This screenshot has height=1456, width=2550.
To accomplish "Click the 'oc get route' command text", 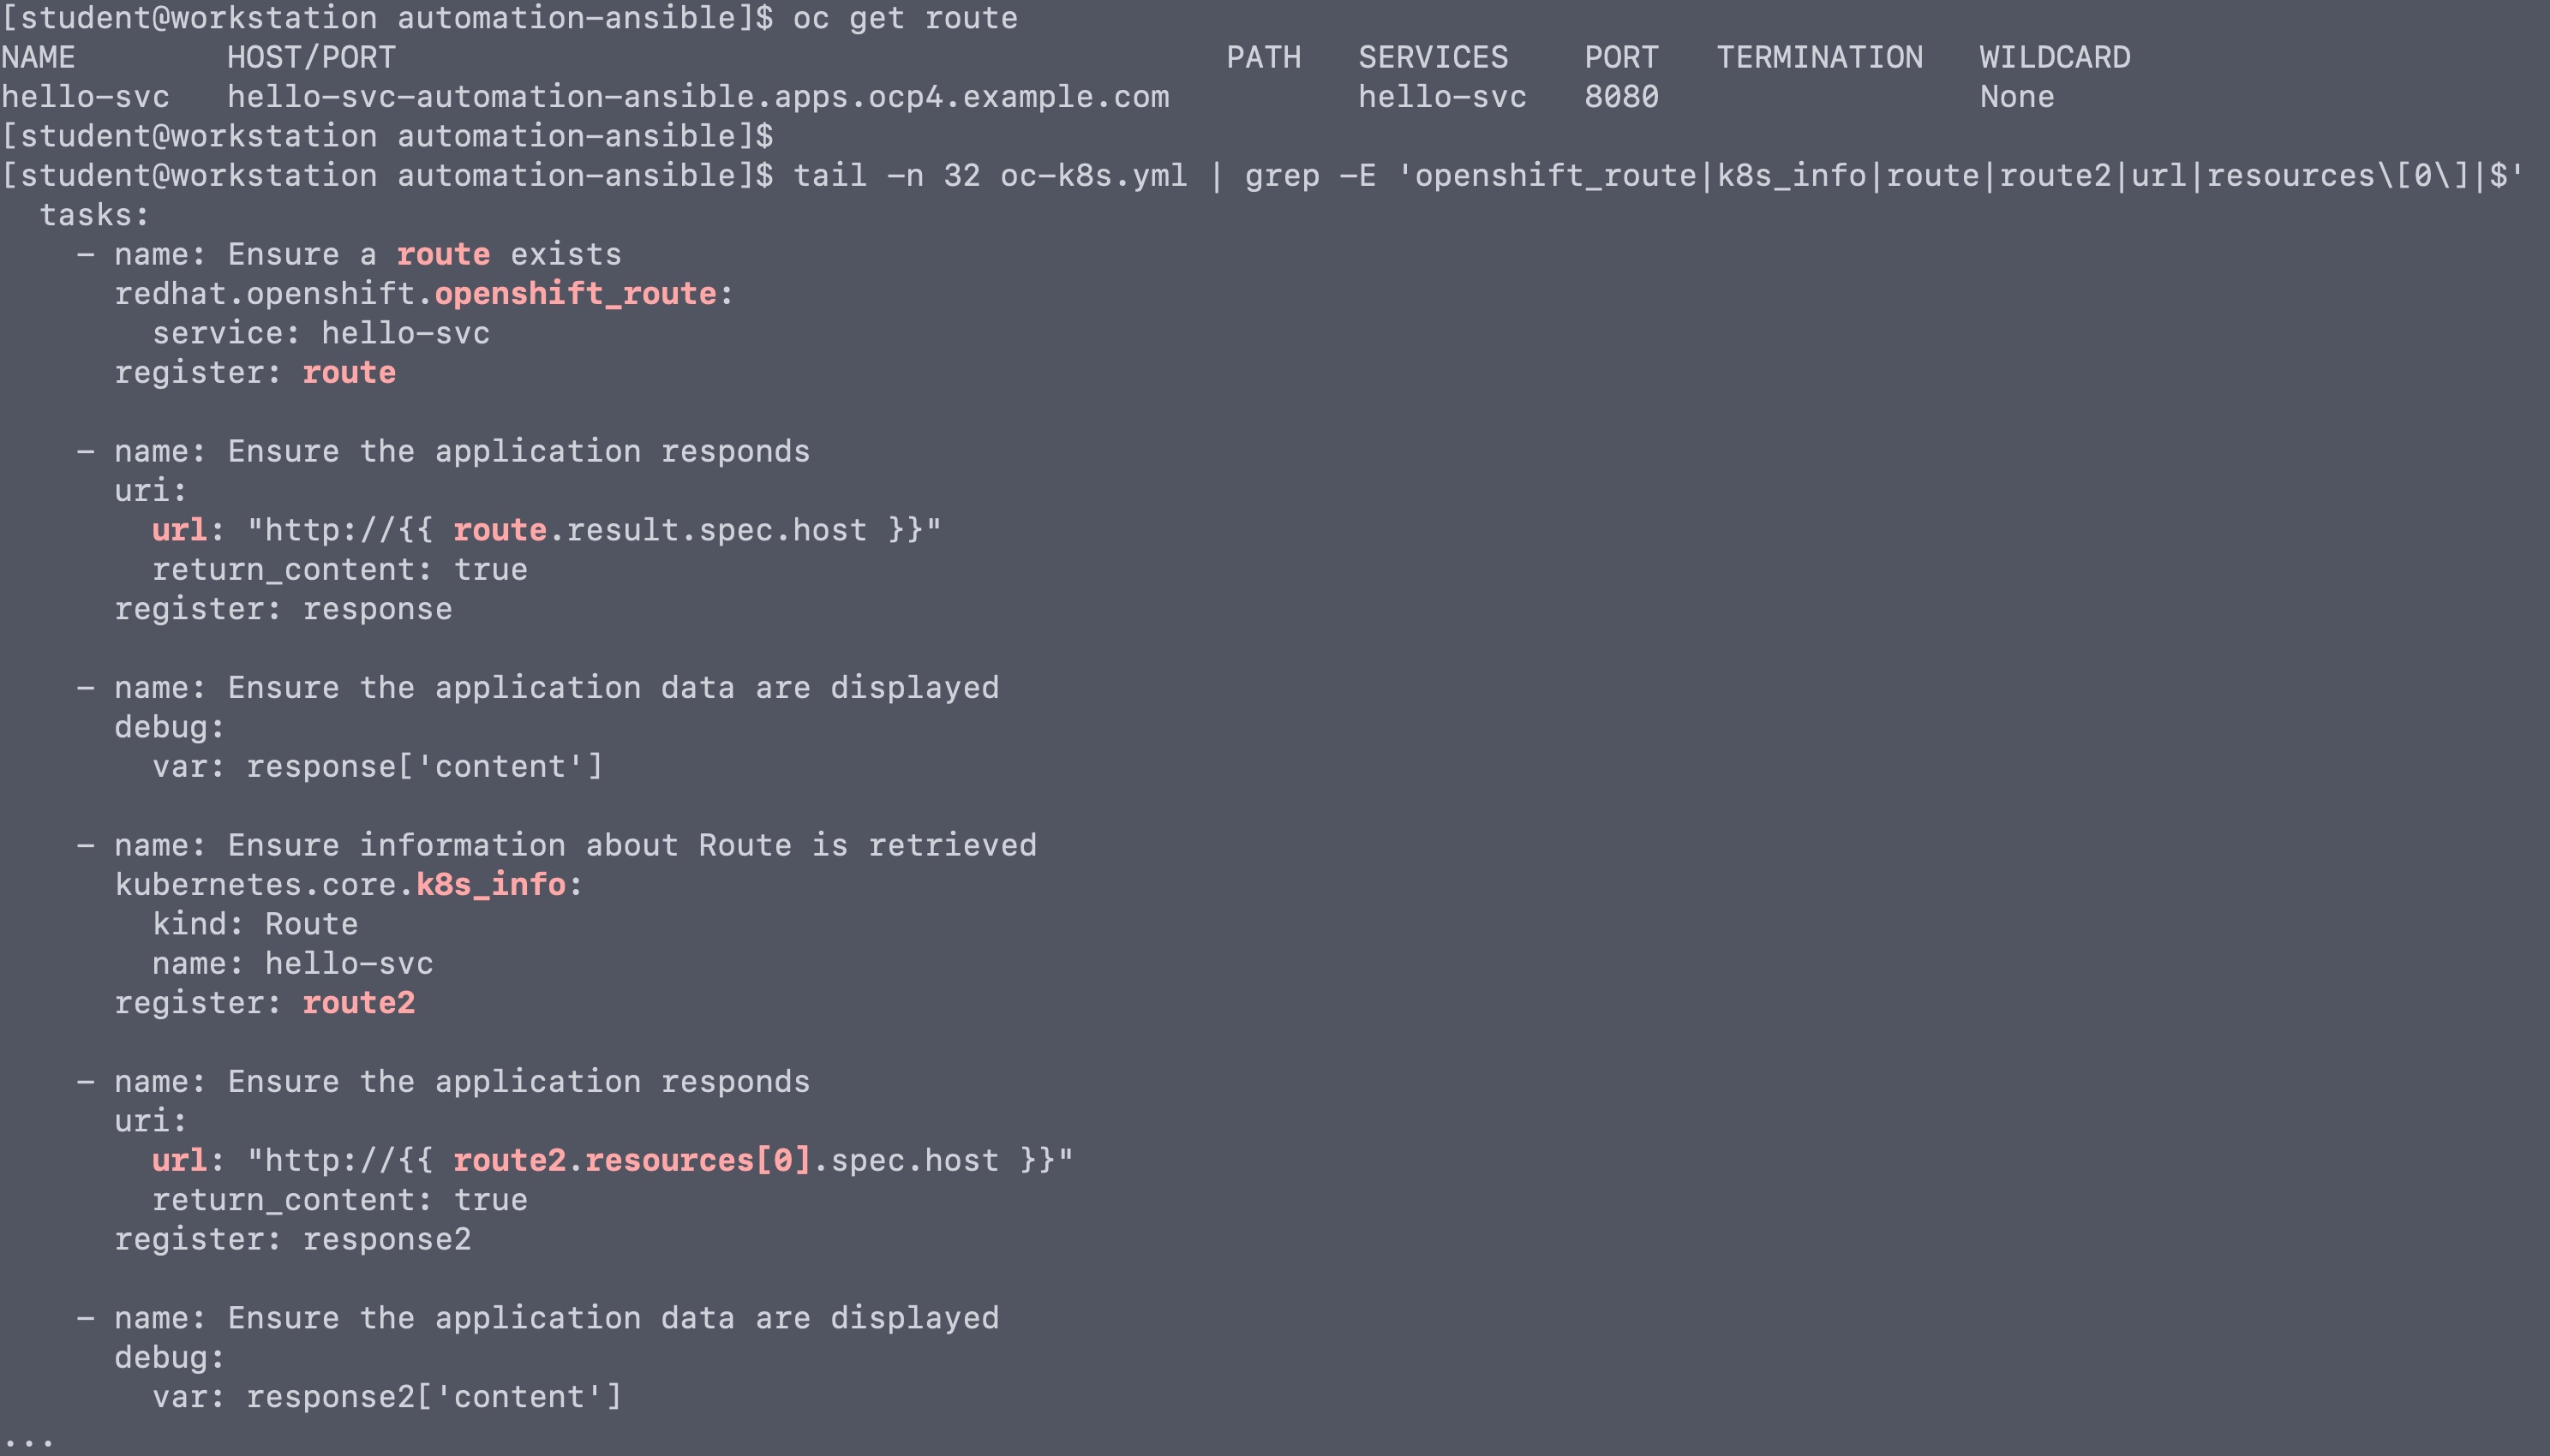I will (x=904, y=18).
